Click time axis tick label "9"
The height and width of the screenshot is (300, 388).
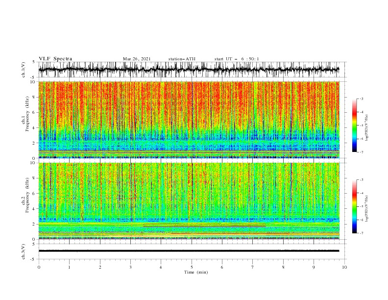click(314, 267)
